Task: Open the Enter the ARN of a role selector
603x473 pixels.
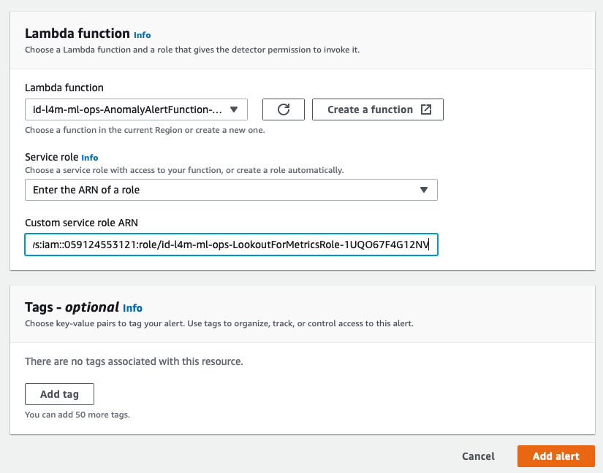Action: point(231,190)
